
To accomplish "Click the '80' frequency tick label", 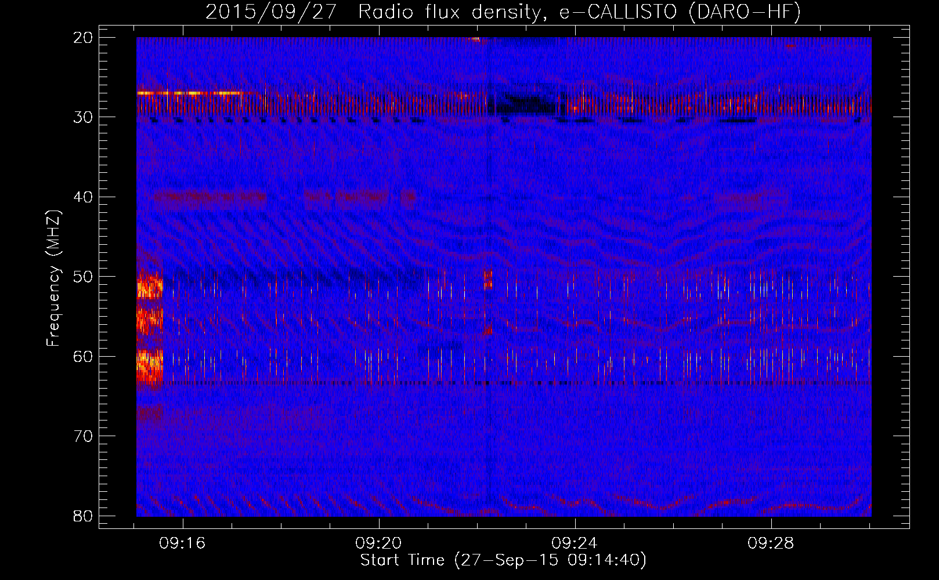I will 83,516.
